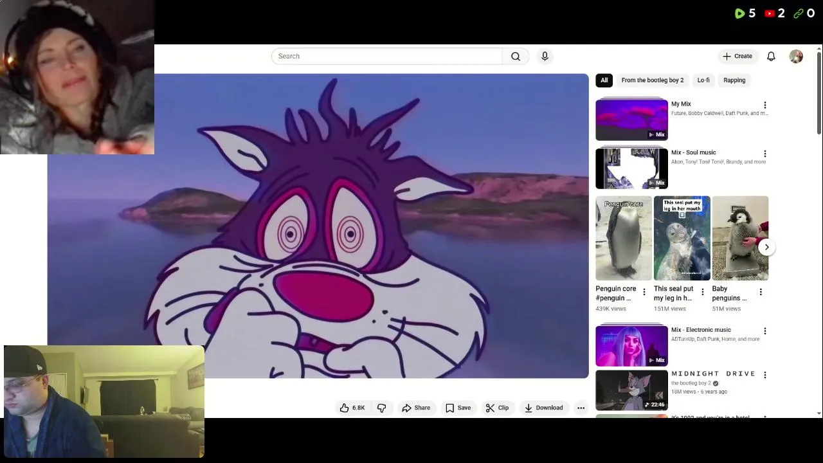The width and height of the screenshot is (823, 463).
Task: Open more actions ellipsis under video
Action: [581, 408]
